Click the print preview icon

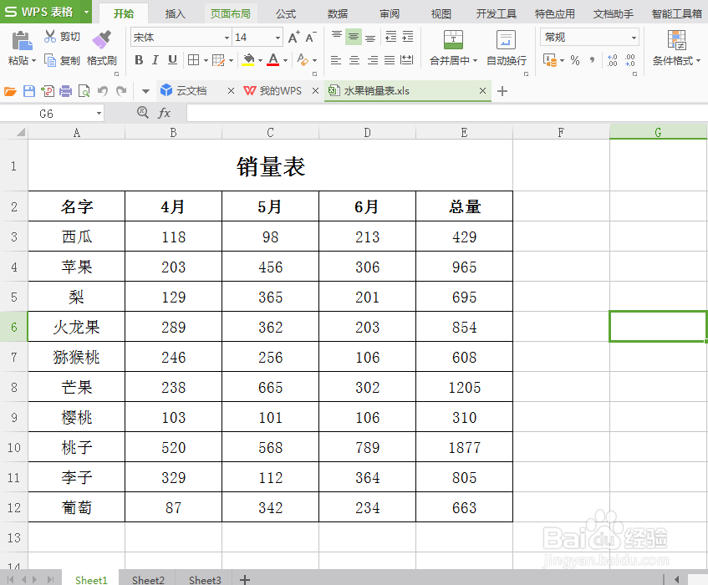(x=84, y=91)
